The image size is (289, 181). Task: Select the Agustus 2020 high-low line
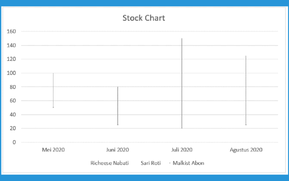point(246,90)
